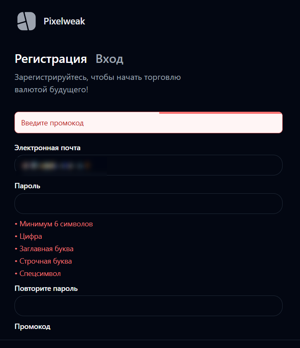Viewport: 300px width, 348px height.
Task: Click the Pixelweak logo icon
Action: point(26,21)
